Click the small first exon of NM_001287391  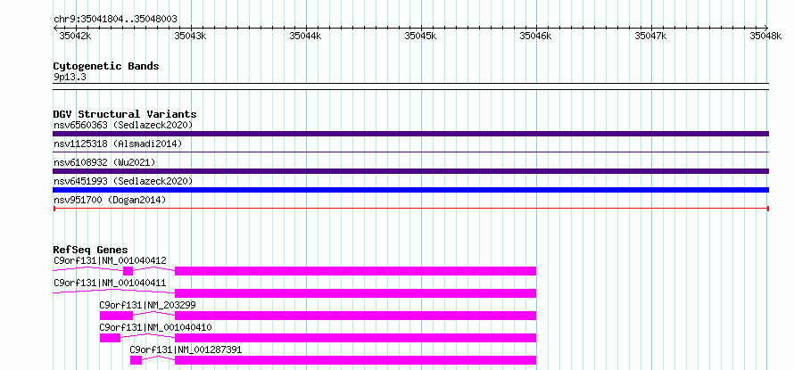point(136,360)
